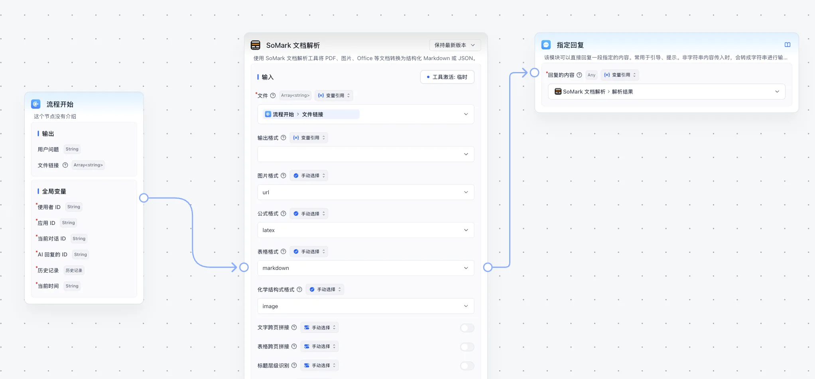Screen dimensions: 815x379
Task: Change 表格格式 input mode 手动选择
Action: click(309, 252)
